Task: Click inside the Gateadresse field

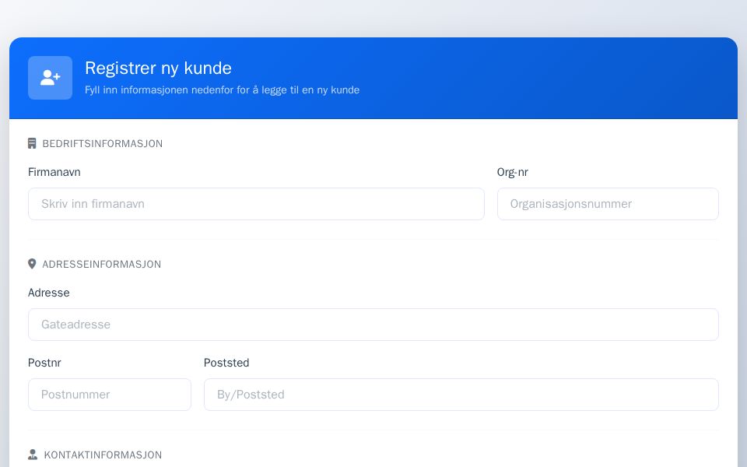Action: point(373,325)
